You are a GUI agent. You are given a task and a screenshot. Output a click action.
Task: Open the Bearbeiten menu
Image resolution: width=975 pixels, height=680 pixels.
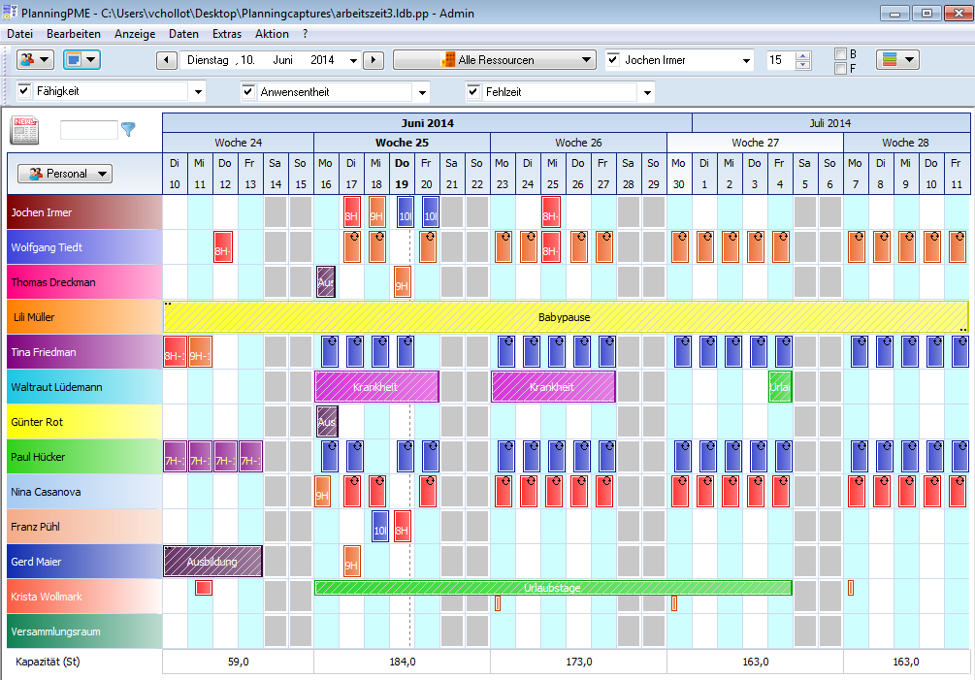tap(74, 33)
